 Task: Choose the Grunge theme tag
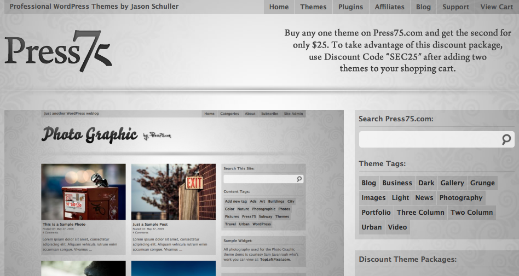click(x=482, y=183)
